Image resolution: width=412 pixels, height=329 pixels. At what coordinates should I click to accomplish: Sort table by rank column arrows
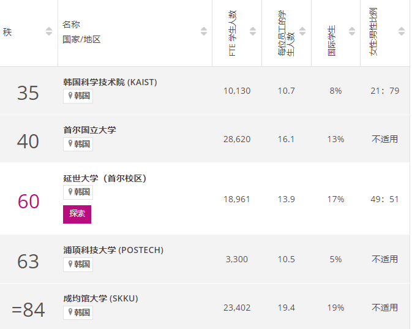(49, 31)
